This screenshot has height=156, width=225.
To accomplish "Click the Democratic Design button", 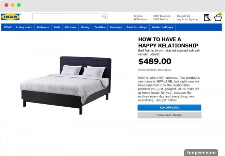I will coord(169,115).
